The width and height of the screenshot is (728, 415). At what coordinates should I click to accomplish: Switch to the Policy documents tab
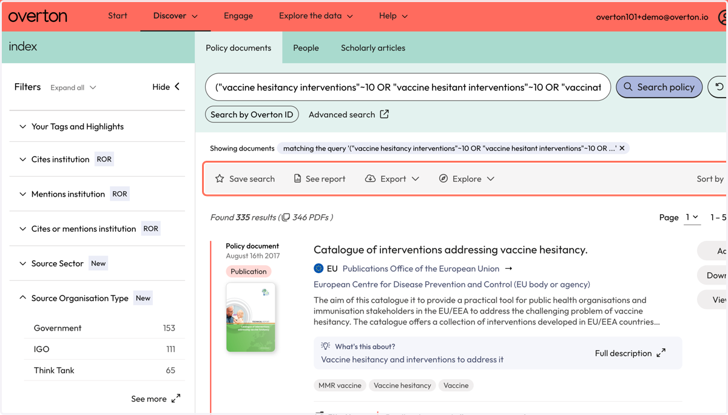(238, 48)
